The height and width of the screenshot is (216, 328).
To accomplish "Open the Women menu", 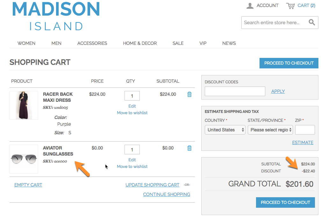I will [26, 43].
